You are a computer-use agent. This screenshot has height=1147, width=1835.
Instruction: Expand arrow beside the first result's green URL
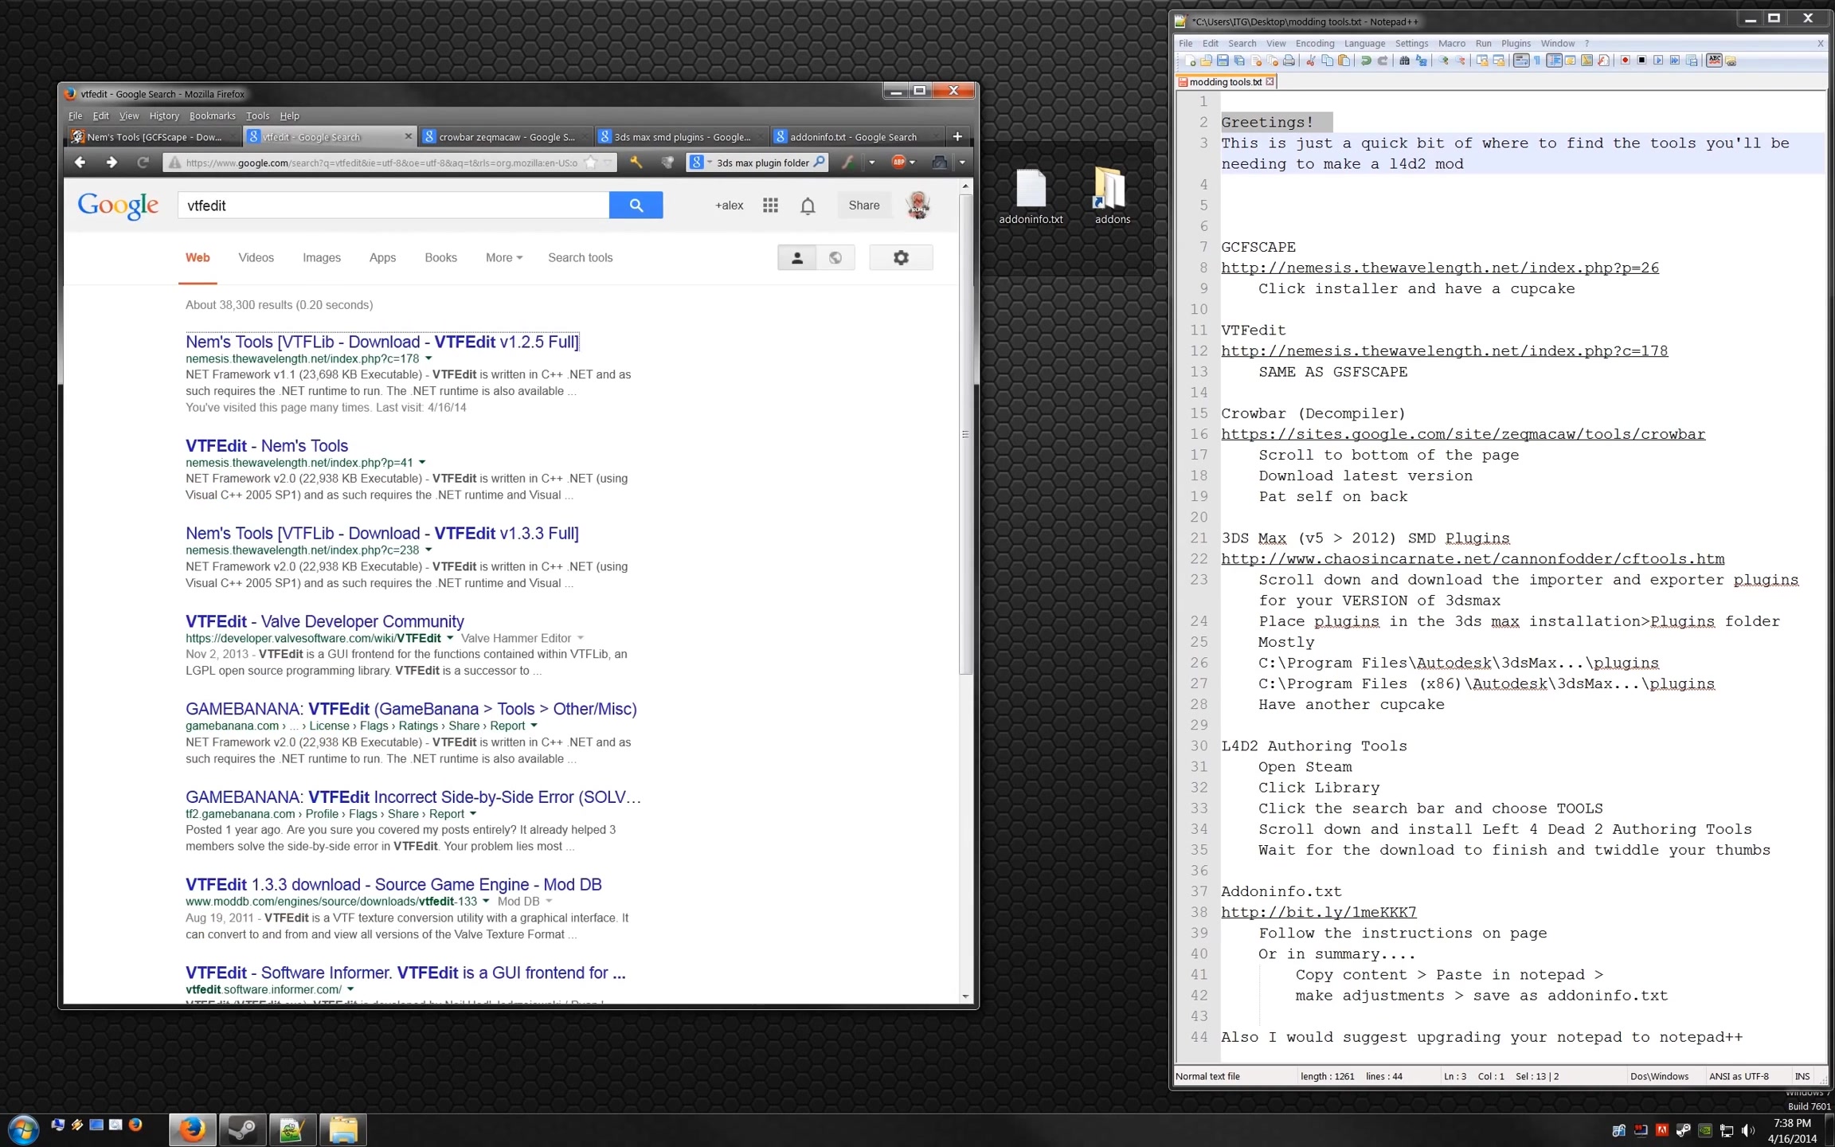tap(428, 358)
